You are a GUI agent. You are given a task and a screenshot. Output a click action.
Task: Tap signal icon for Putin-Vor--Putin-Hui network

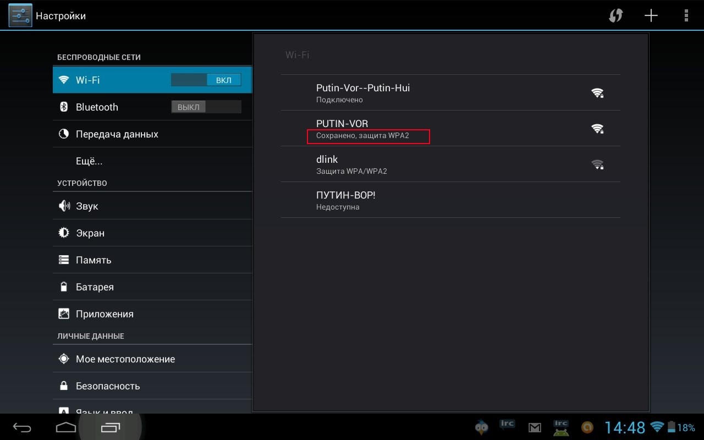click(x=597, y=93)
